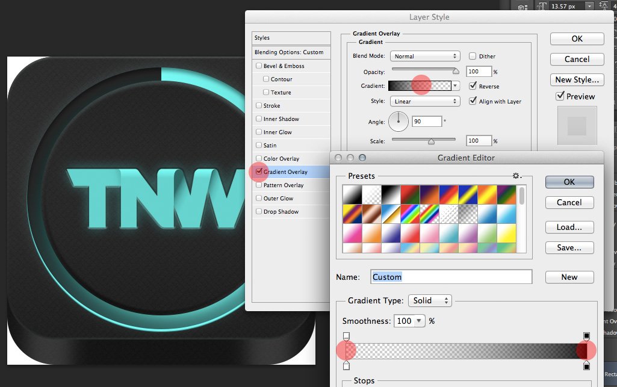Click the New gradient button
The height and width of the screenshot is (387, 617).
[x=569, y=277]
